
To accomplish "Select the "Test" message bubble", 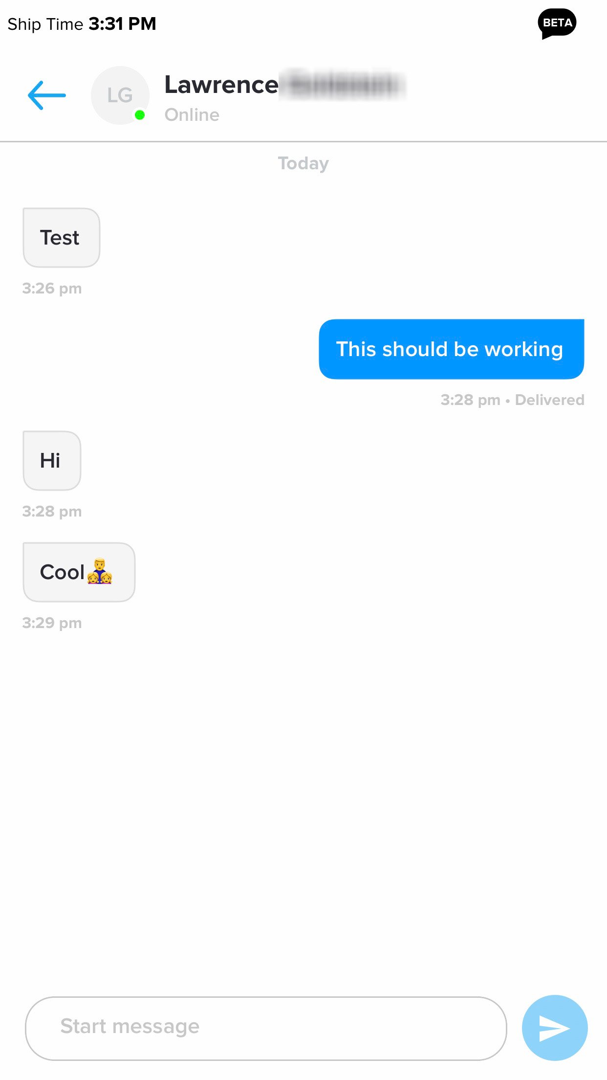I will point(62,238).
